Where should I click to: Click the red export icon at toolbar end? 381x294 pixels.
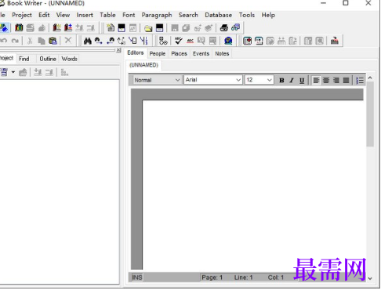335,41
